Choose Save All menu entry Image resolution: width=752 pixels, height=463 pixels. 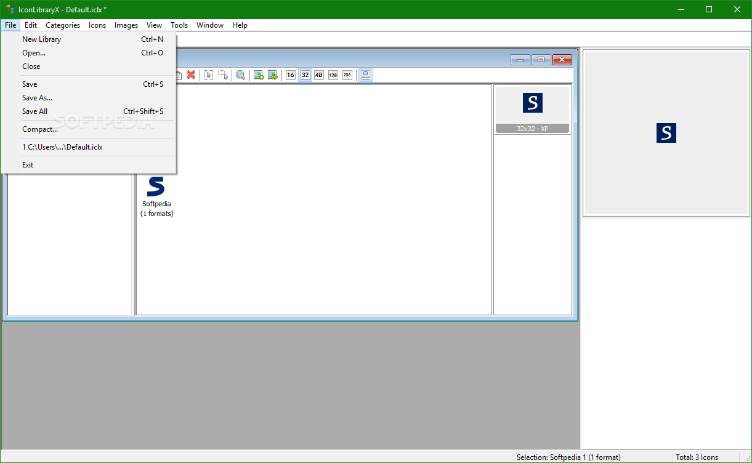pyautogui.click(x=89, y=111)
